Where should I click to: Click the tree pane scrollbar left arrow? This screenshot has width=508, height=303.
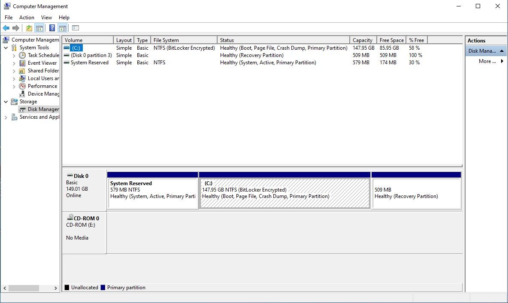[5, 288]
